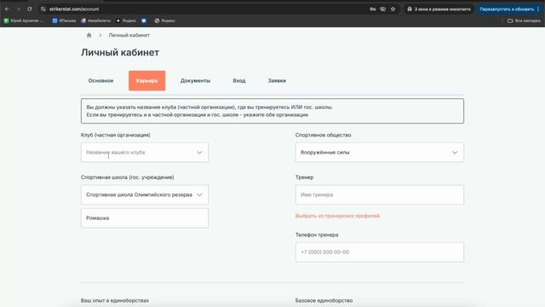Click the Телефон тренера label
This screenshot has width=545, height=307.
[317, 235]
